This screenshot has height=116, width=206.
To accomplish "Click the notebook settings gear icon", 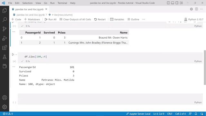I will [191, 9].
